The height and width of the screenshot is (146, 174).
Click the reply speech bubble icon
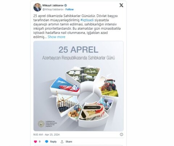tap(47, 142)
